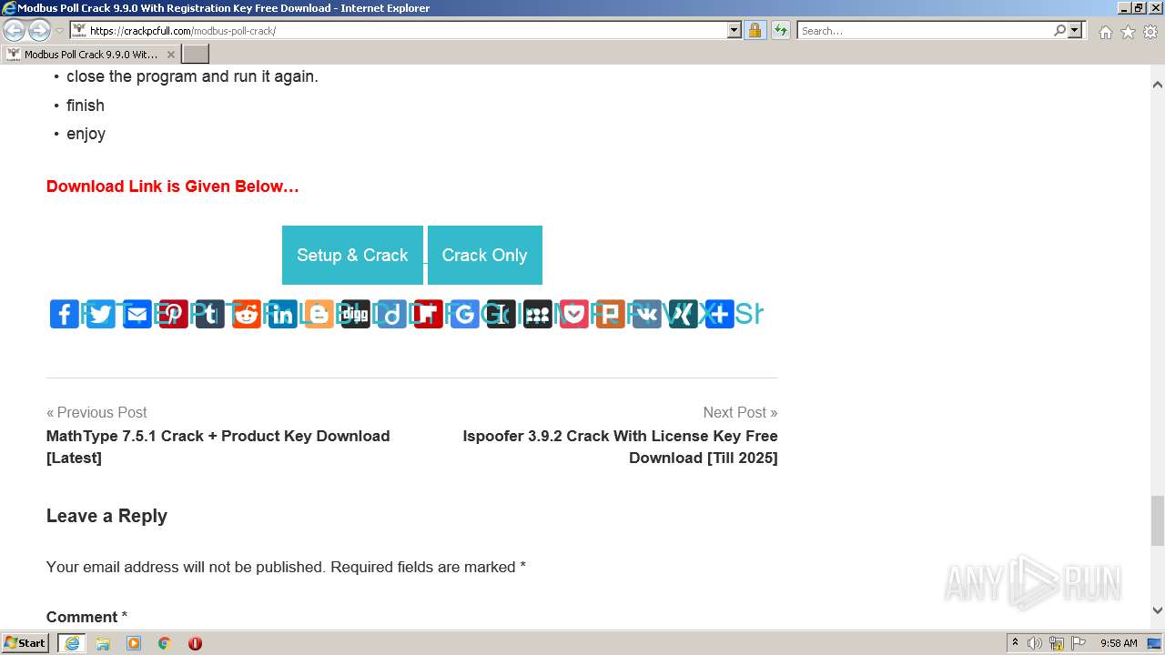The image size is (1165, 655).
Task: Click into the Search box
Action: coord(924,30)
